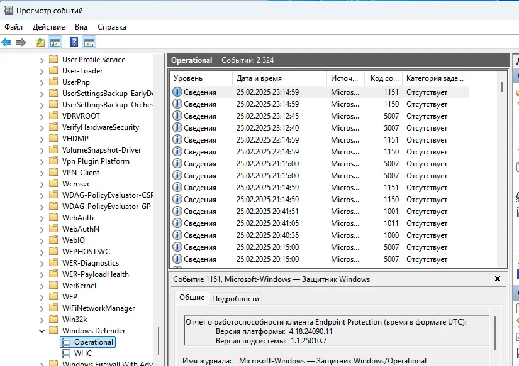519x366 pixels.
Task: Open the Файл menu
Action: [x=14, y=27]
